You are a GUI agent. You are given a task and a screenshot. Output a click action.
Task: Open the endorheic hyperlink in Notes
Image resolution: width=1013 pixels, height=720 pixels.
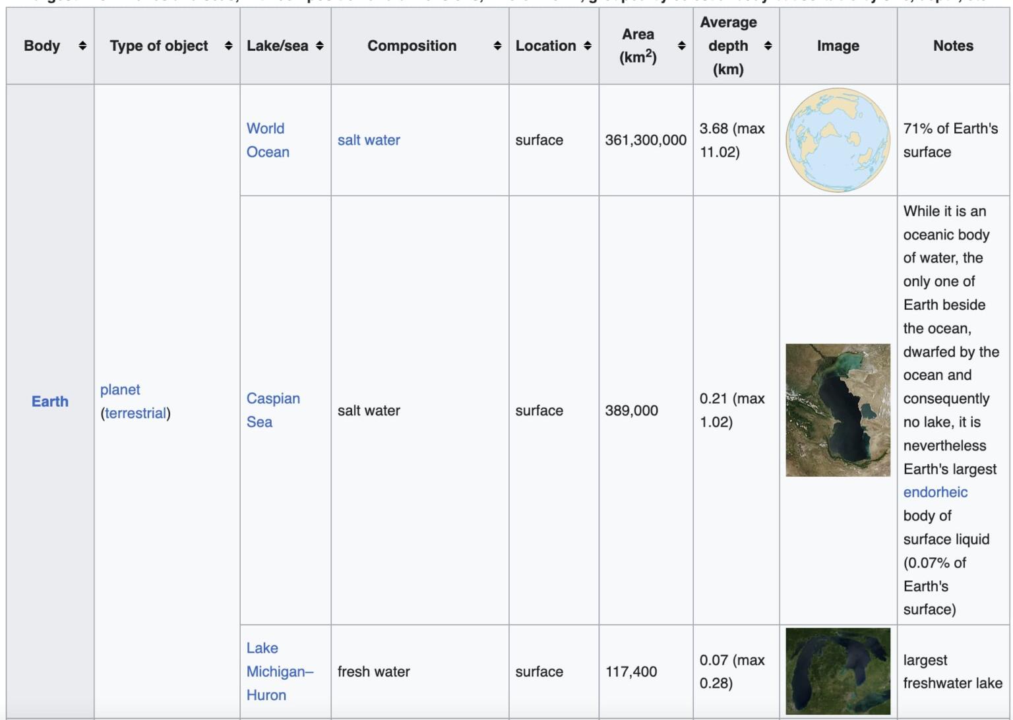click(x=935, y=492)
